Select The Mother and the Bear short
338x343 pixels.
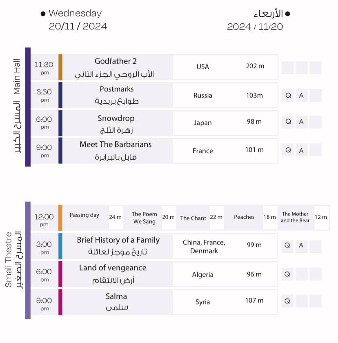(x=295, y=217)
